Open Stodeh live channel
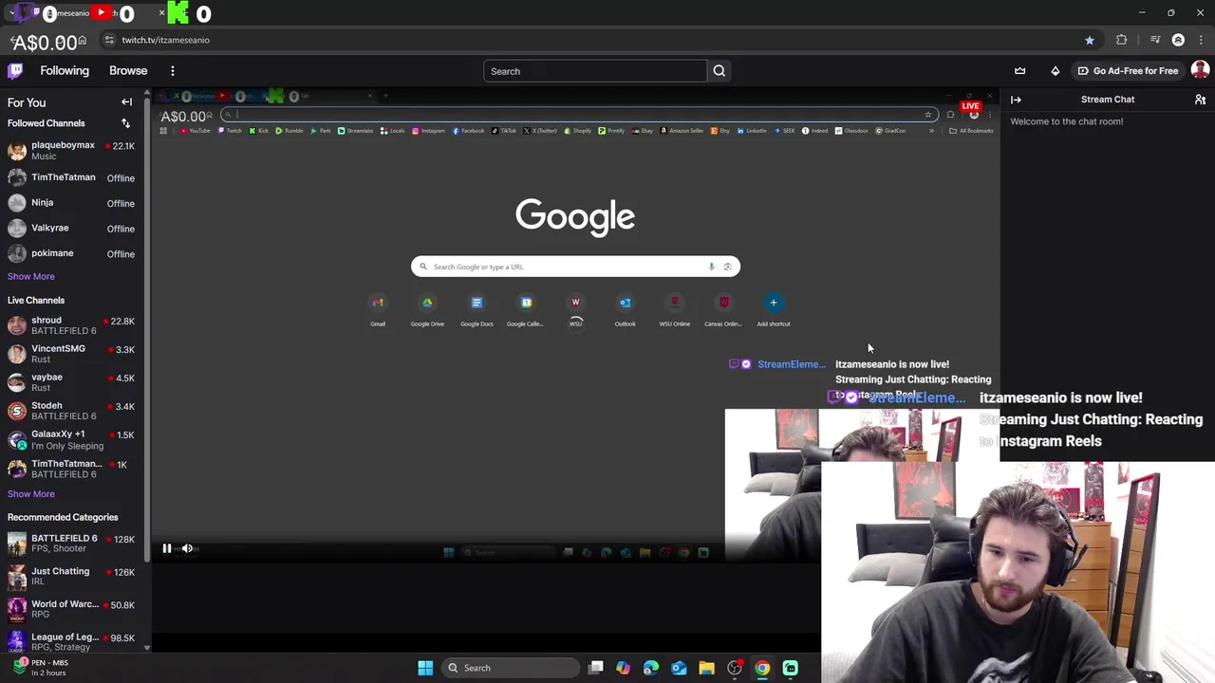The height and width of the screenshot is (683, 1215). click(71, 411)
